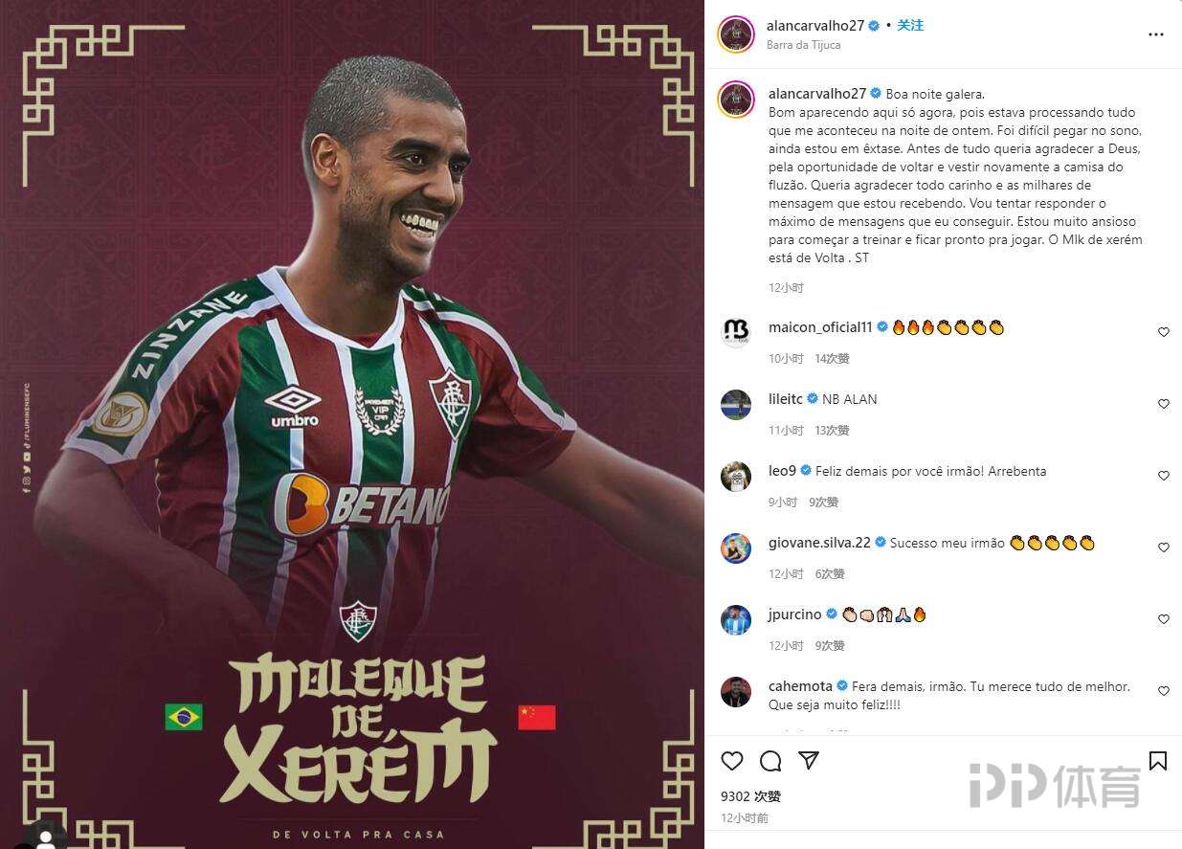Open comment box via speech bubble icon
The image size is (1182, 849).
[x=770, y=761]
